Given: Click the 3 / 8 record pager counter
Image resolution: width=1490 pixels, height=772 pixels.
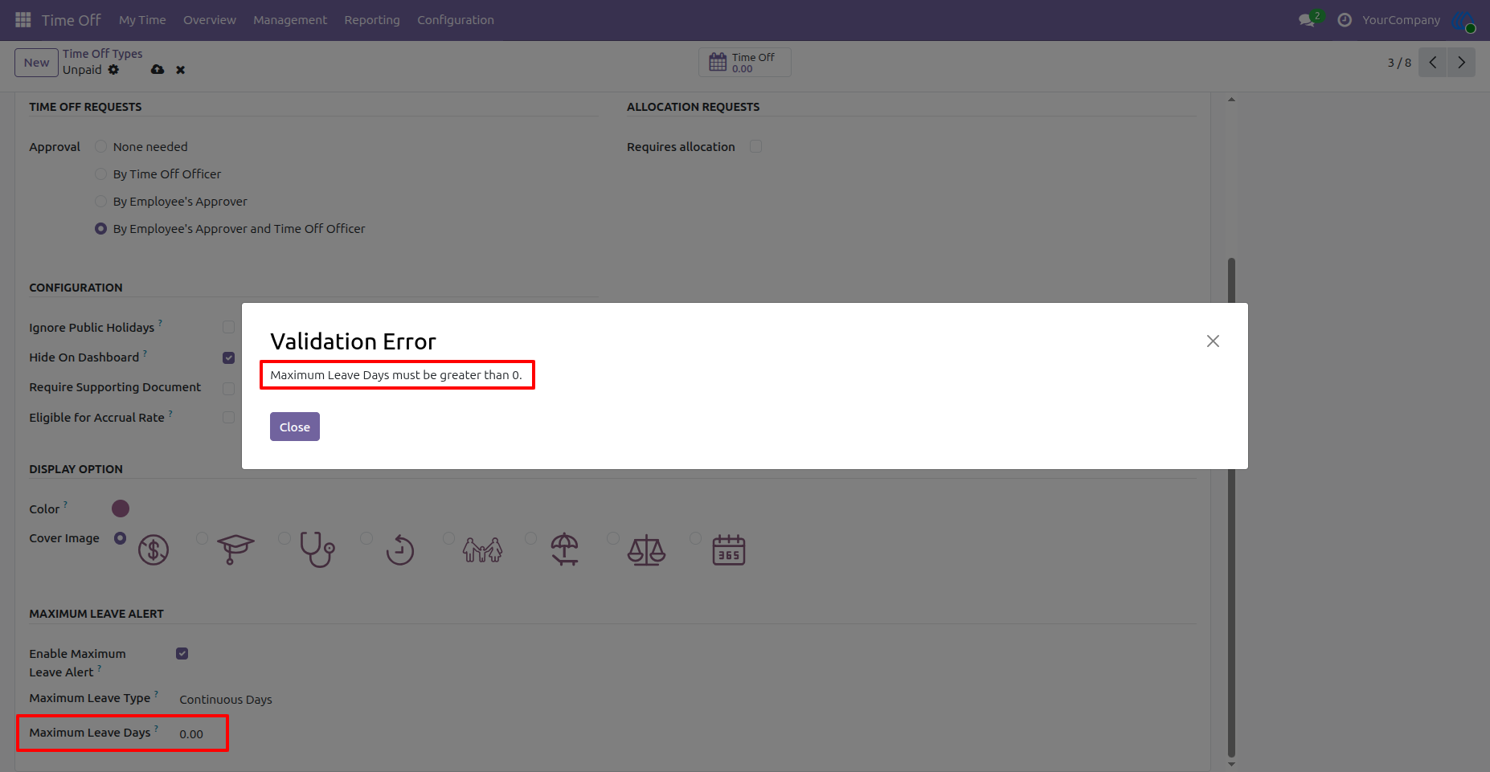Looking at the screenshot, I should tap(1399, 63).
